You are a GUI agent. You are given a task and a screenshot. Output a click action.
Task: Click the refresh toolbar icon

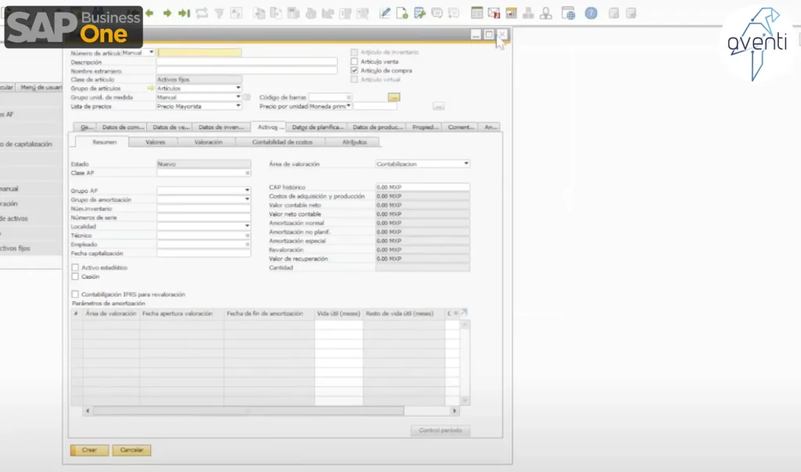202,13
